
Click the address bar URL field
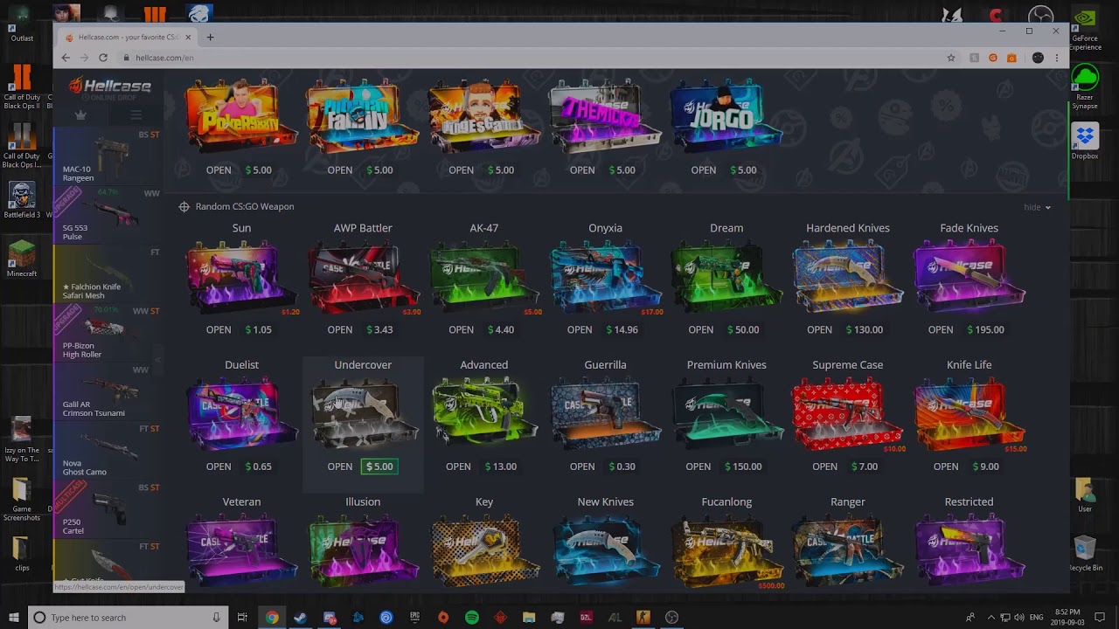click(x=533, y=58)
